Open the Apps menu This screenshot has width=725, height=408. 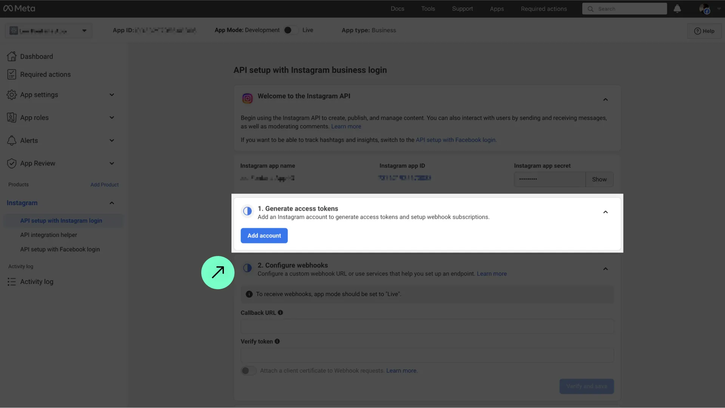(x=497, y=9)
